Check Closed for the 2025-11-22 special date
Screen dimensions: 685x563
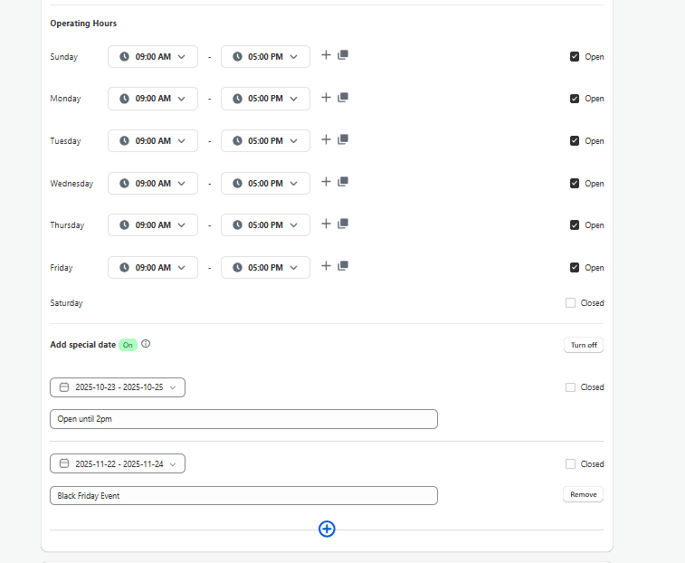pyautogui.click(x=570, y=464)
